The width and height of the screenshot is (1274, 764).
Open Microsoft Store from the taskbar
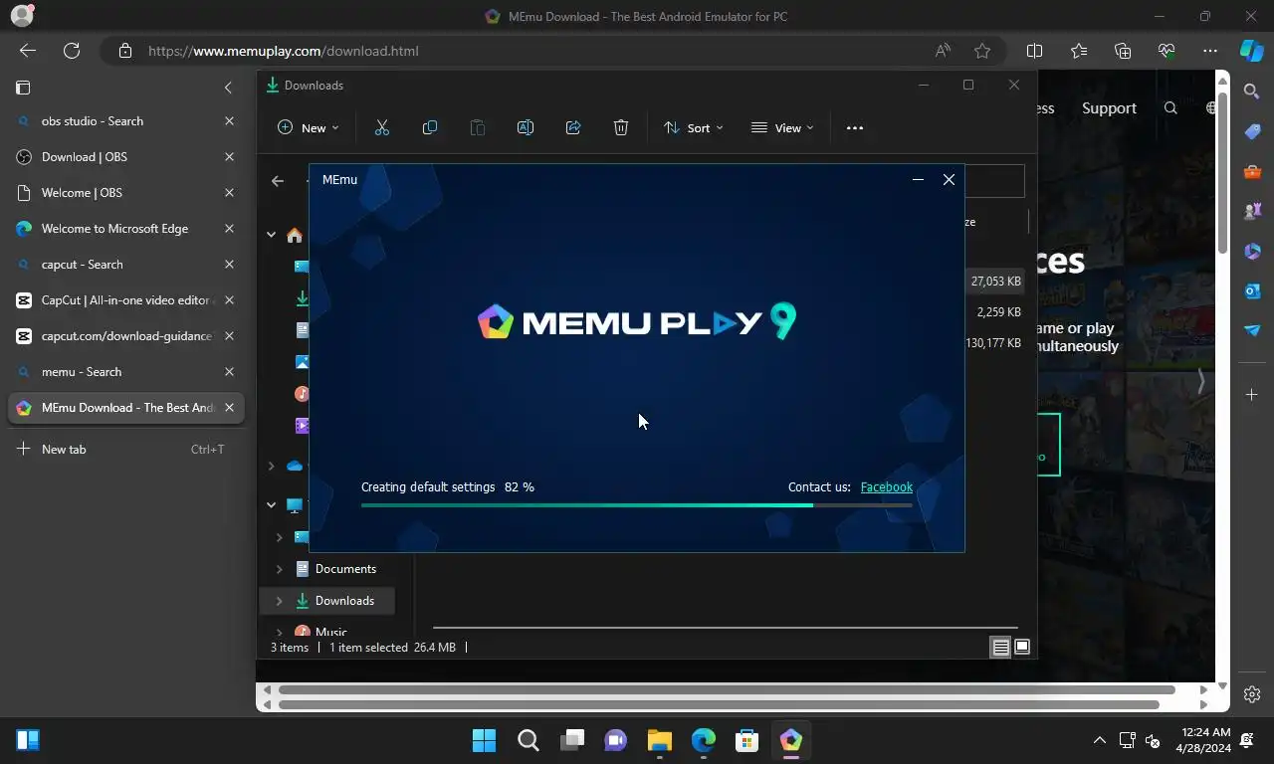click(x=746, y=740)
